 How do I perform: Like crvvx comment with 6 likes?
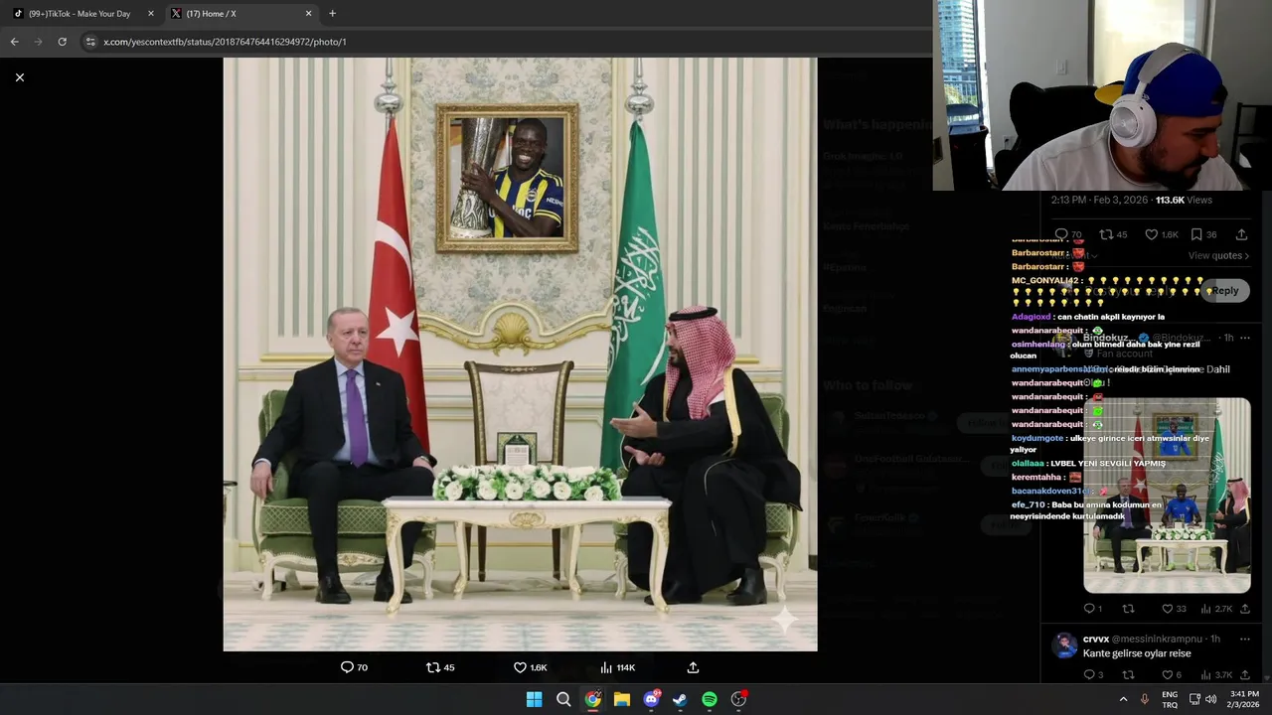(x=1172, y=675)
